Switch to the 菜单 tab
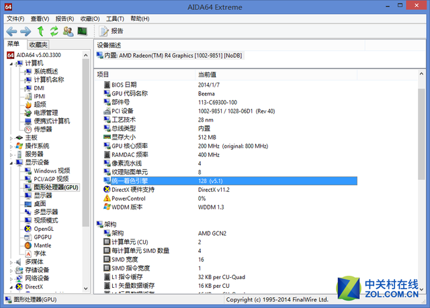 click(13, 44)
